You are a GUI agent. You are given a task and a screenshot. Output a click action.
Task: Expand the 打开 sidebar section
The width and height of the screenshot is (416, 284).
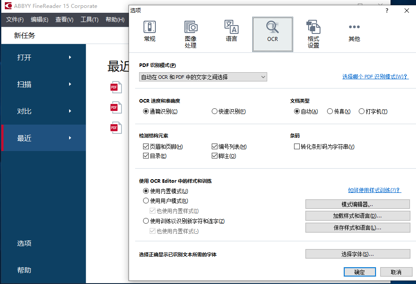[24, 57]
